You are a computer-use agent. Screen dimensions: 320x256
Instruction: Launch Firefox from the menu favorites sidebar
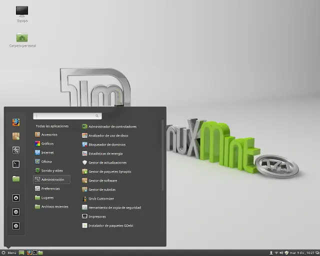click(16, 122)
